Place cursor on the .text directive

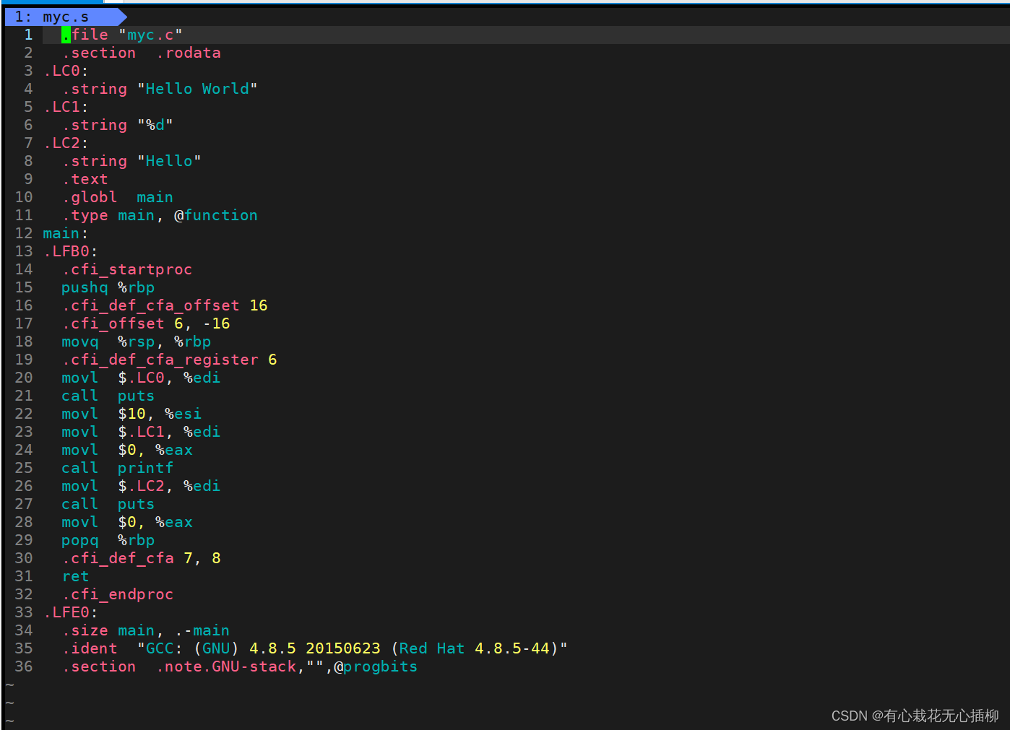coord(85,179)
